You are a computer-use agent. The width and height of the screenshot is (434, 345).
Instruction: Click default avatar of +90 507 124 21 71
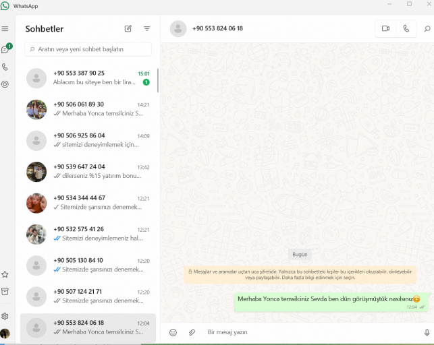click(x=36, y=296)
